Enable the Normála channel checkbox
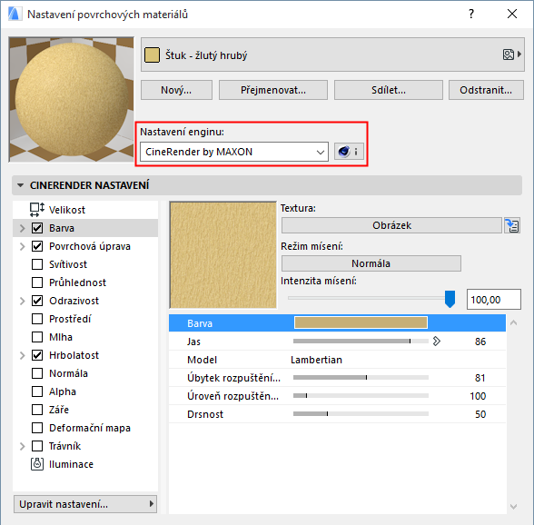This screenshot has height=525, width=534. coord(37,373)
